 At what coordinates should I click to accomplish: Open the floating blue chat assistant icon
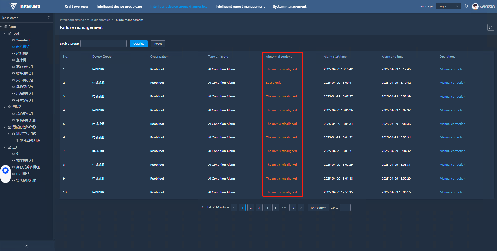[6, 171]
